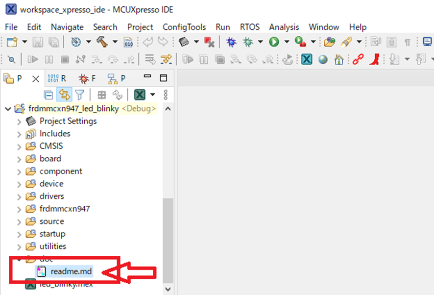Click scrollbar down arrow in project explorer

pos(168,289)
